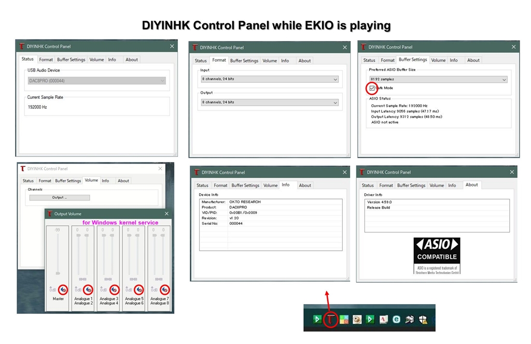Open the four-colored squares tray icon
This screenshot has height=344, width=531.
coord(344,319)
